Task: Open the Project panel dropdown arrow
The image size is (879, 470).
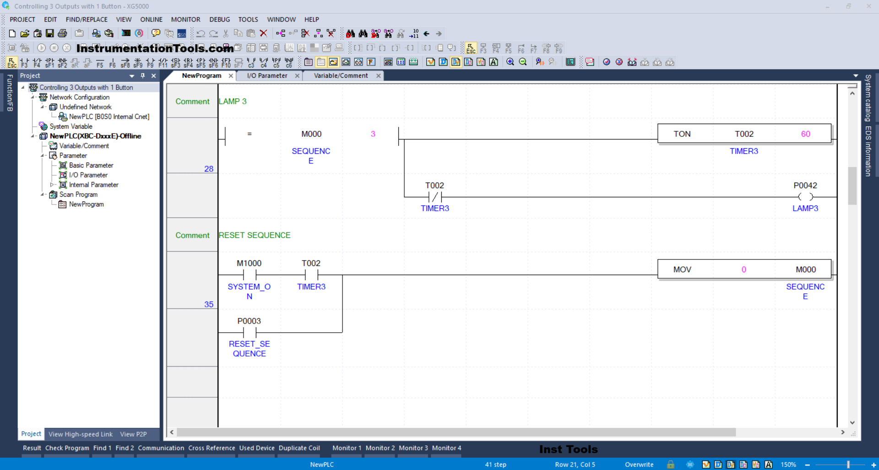Action: [x=132, y=76]
